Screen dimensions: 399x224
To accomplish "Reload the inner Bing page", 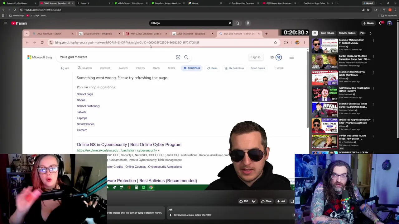I will 42,43.
